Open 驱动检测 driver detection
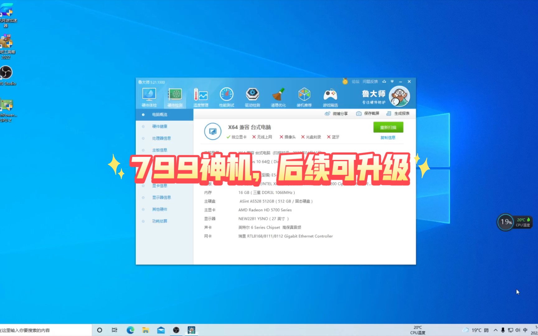Image resolution: width=538 pixels, height=336 pixels. [x=252, y=97]
